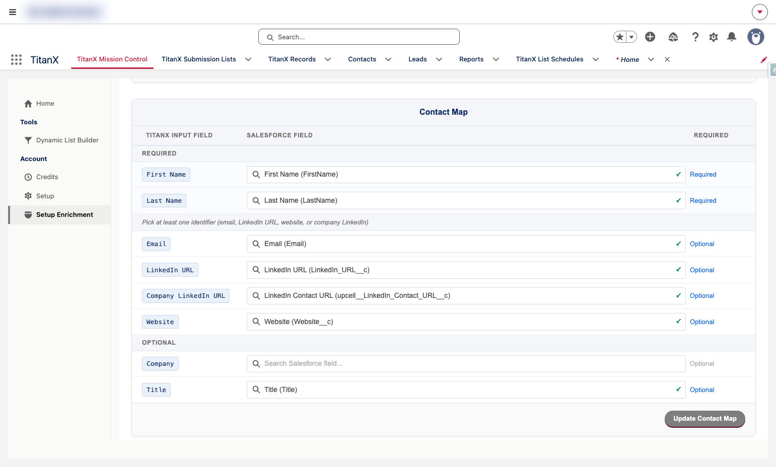Click the Company LinkedIn URL label
The width and height of the screenshot is (776, 467).
click(186, 296)
